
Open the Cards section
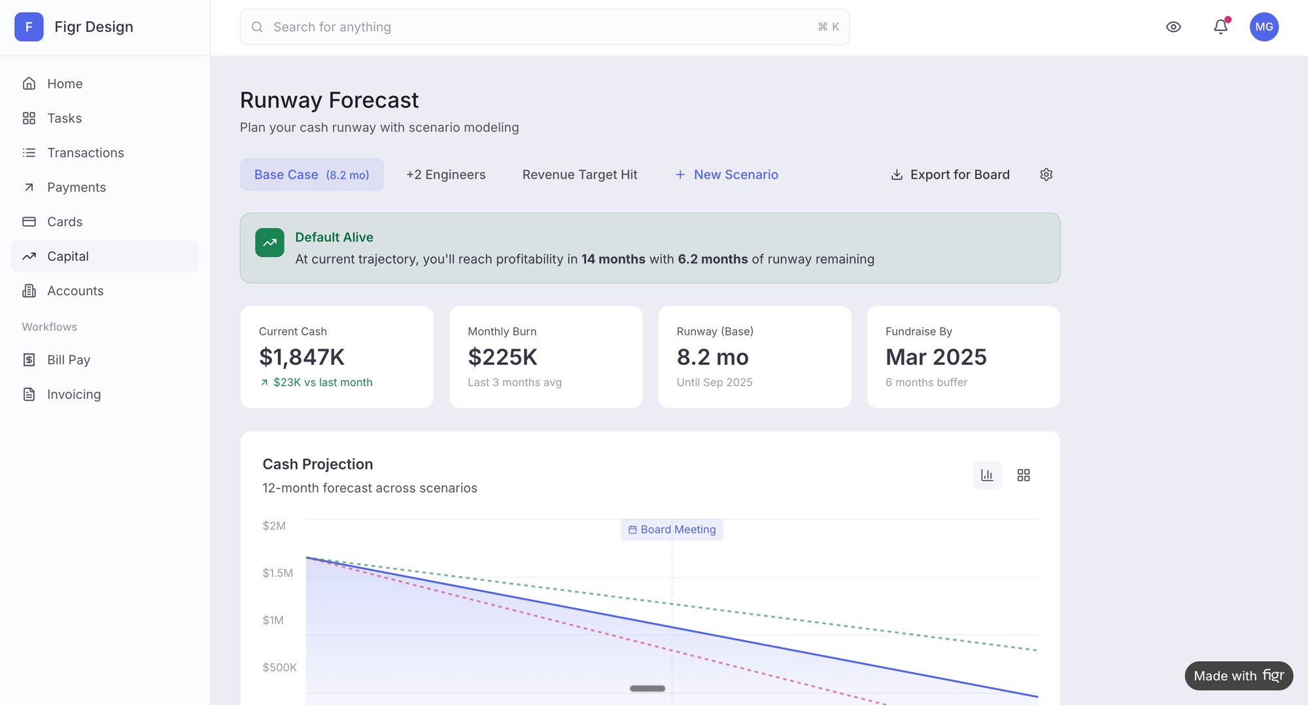pos(64,222)
